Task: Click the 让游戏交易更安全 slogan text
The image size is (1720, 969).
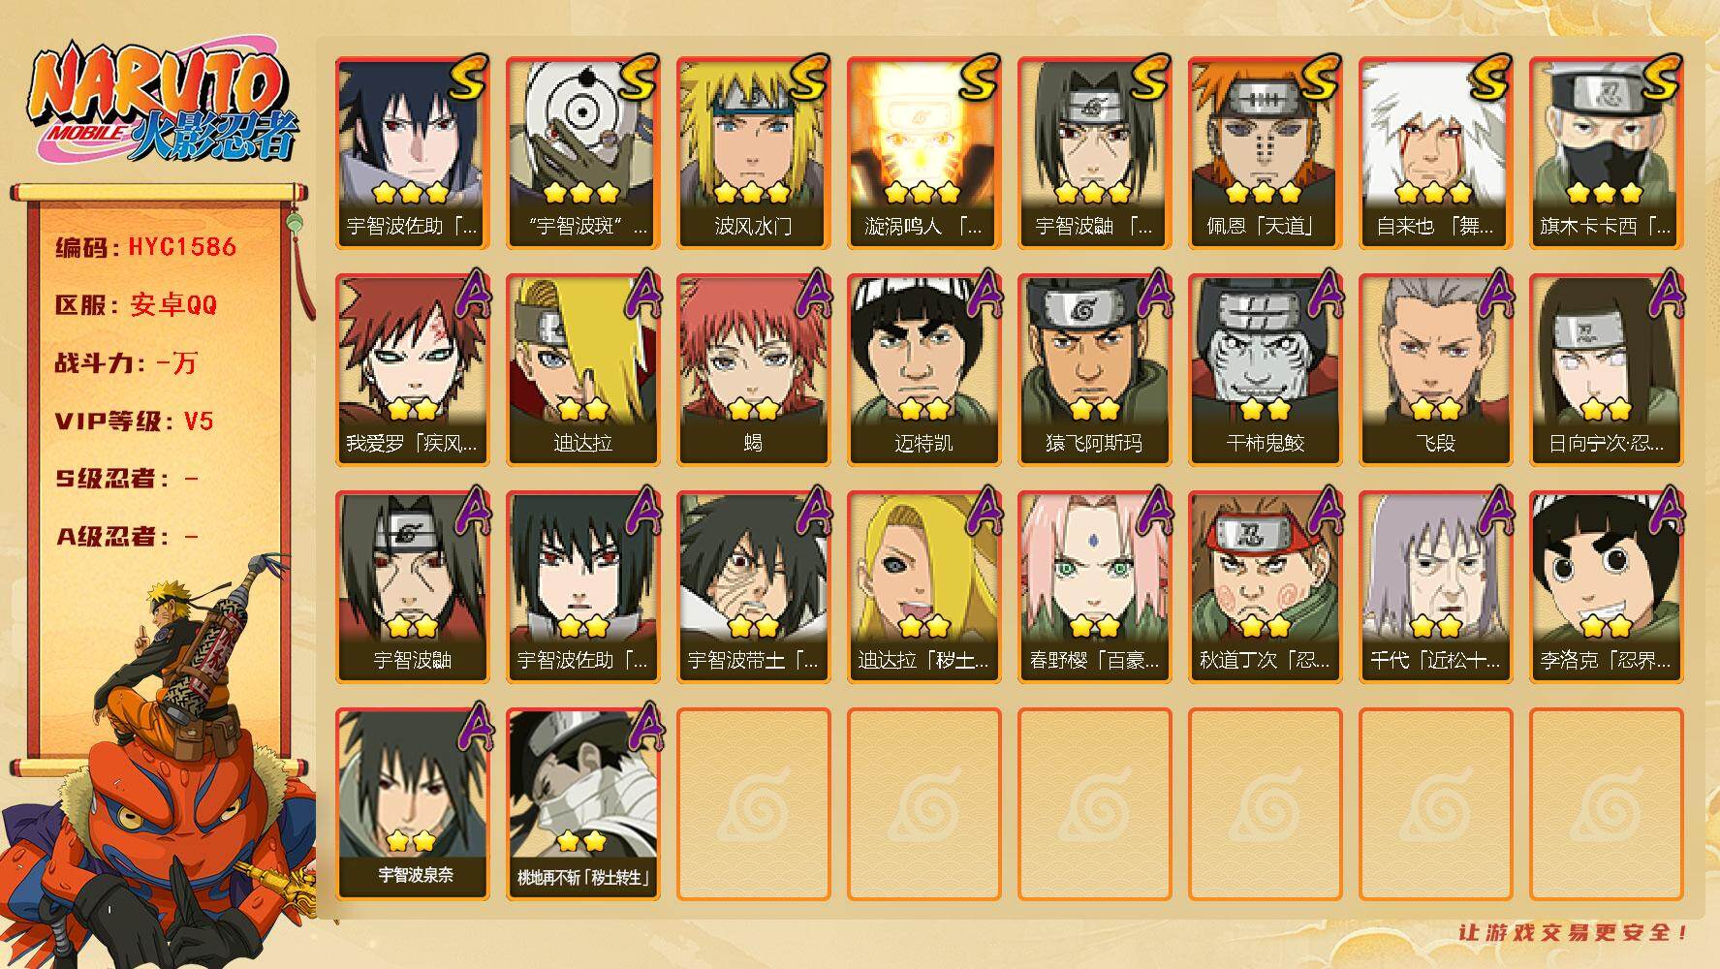Action: (1574, 933)
